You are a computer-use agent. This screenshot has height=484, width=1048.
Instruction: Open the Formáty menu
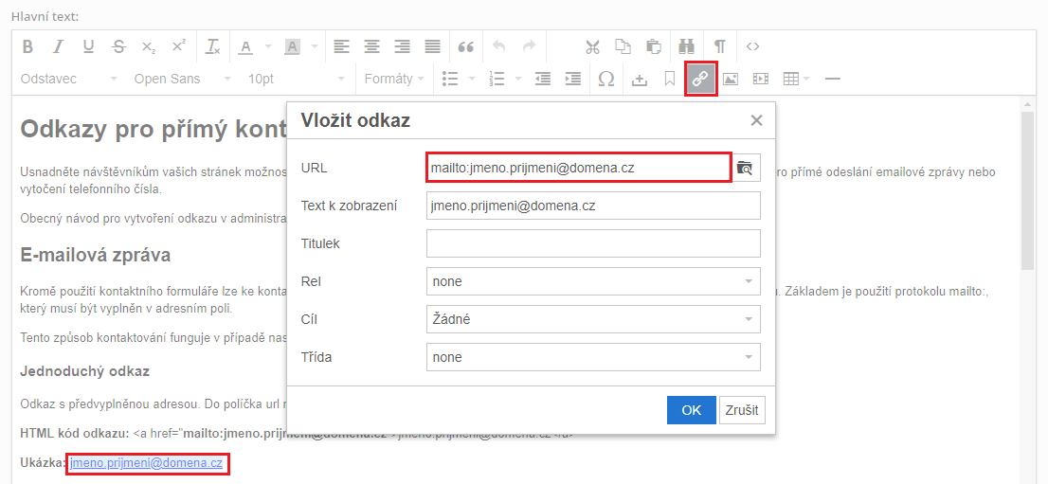pyautogui.click(x=394, y=80)
